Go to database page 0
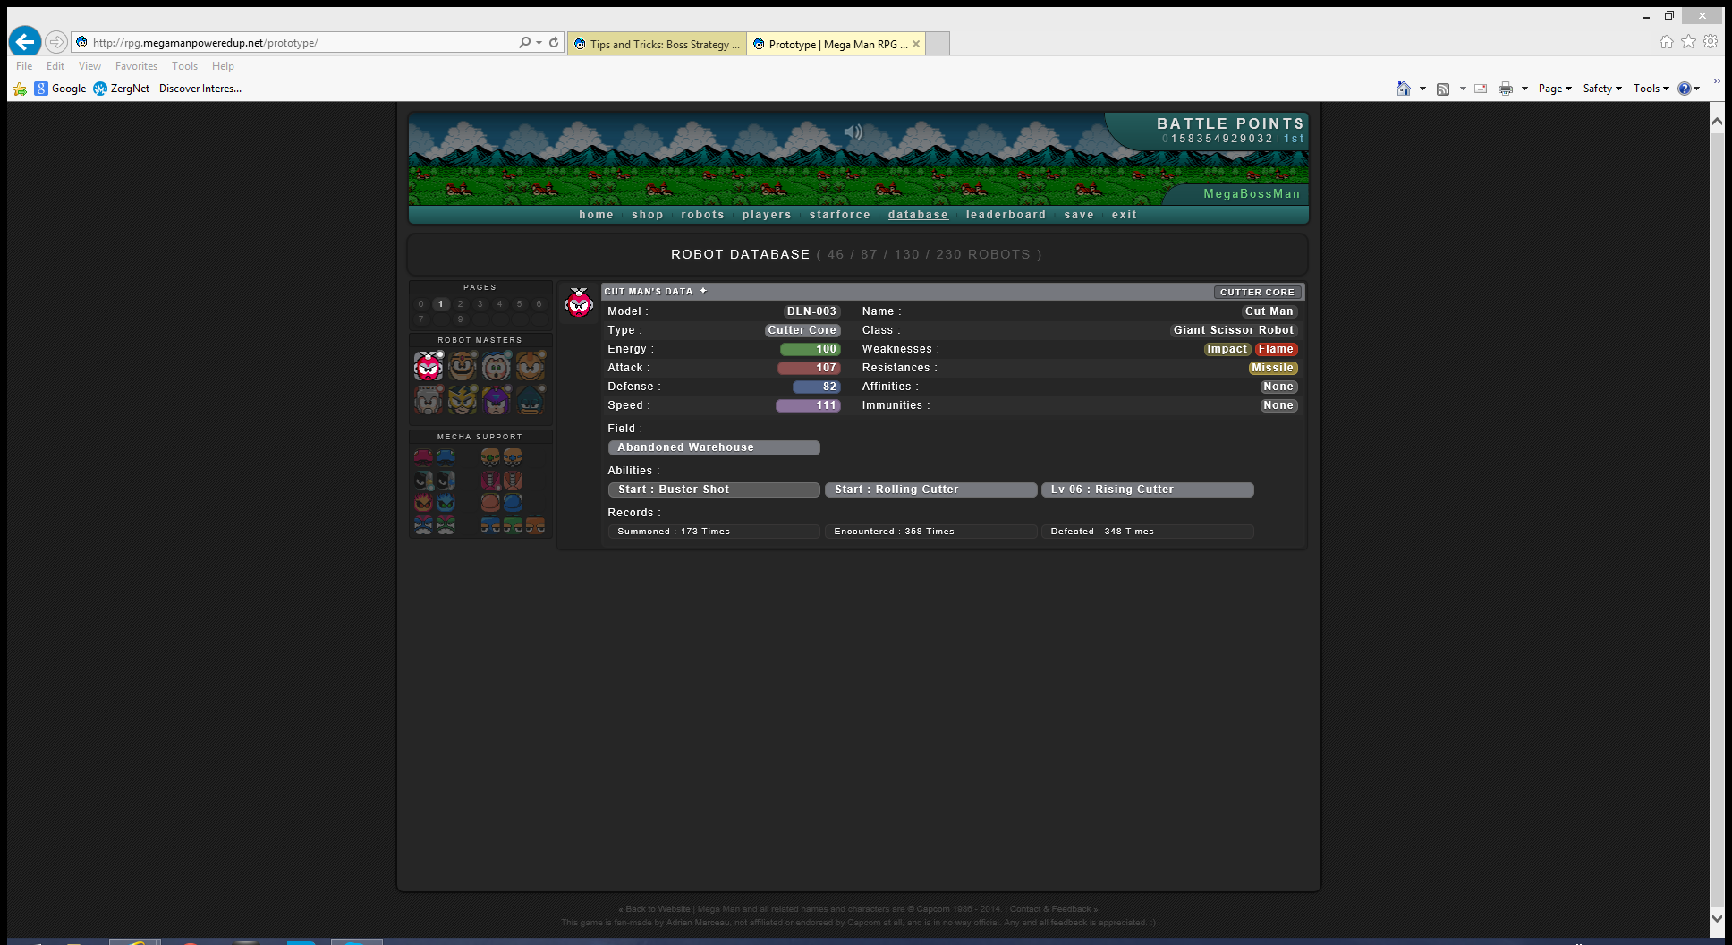This screenshot has height=945, width=1732. pos(421,304)
